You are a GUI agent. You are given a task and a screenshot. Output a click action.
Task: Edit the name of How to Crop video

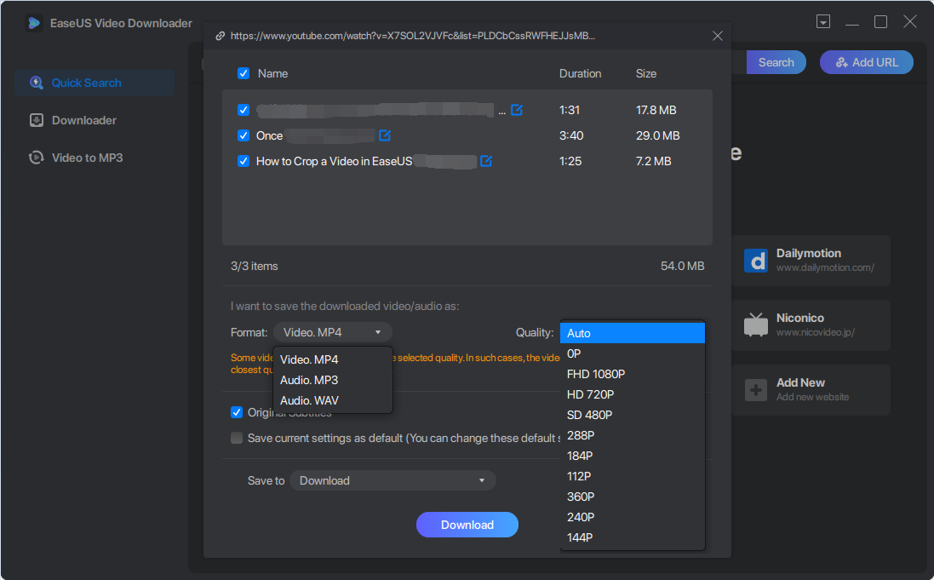coord(486,161)
